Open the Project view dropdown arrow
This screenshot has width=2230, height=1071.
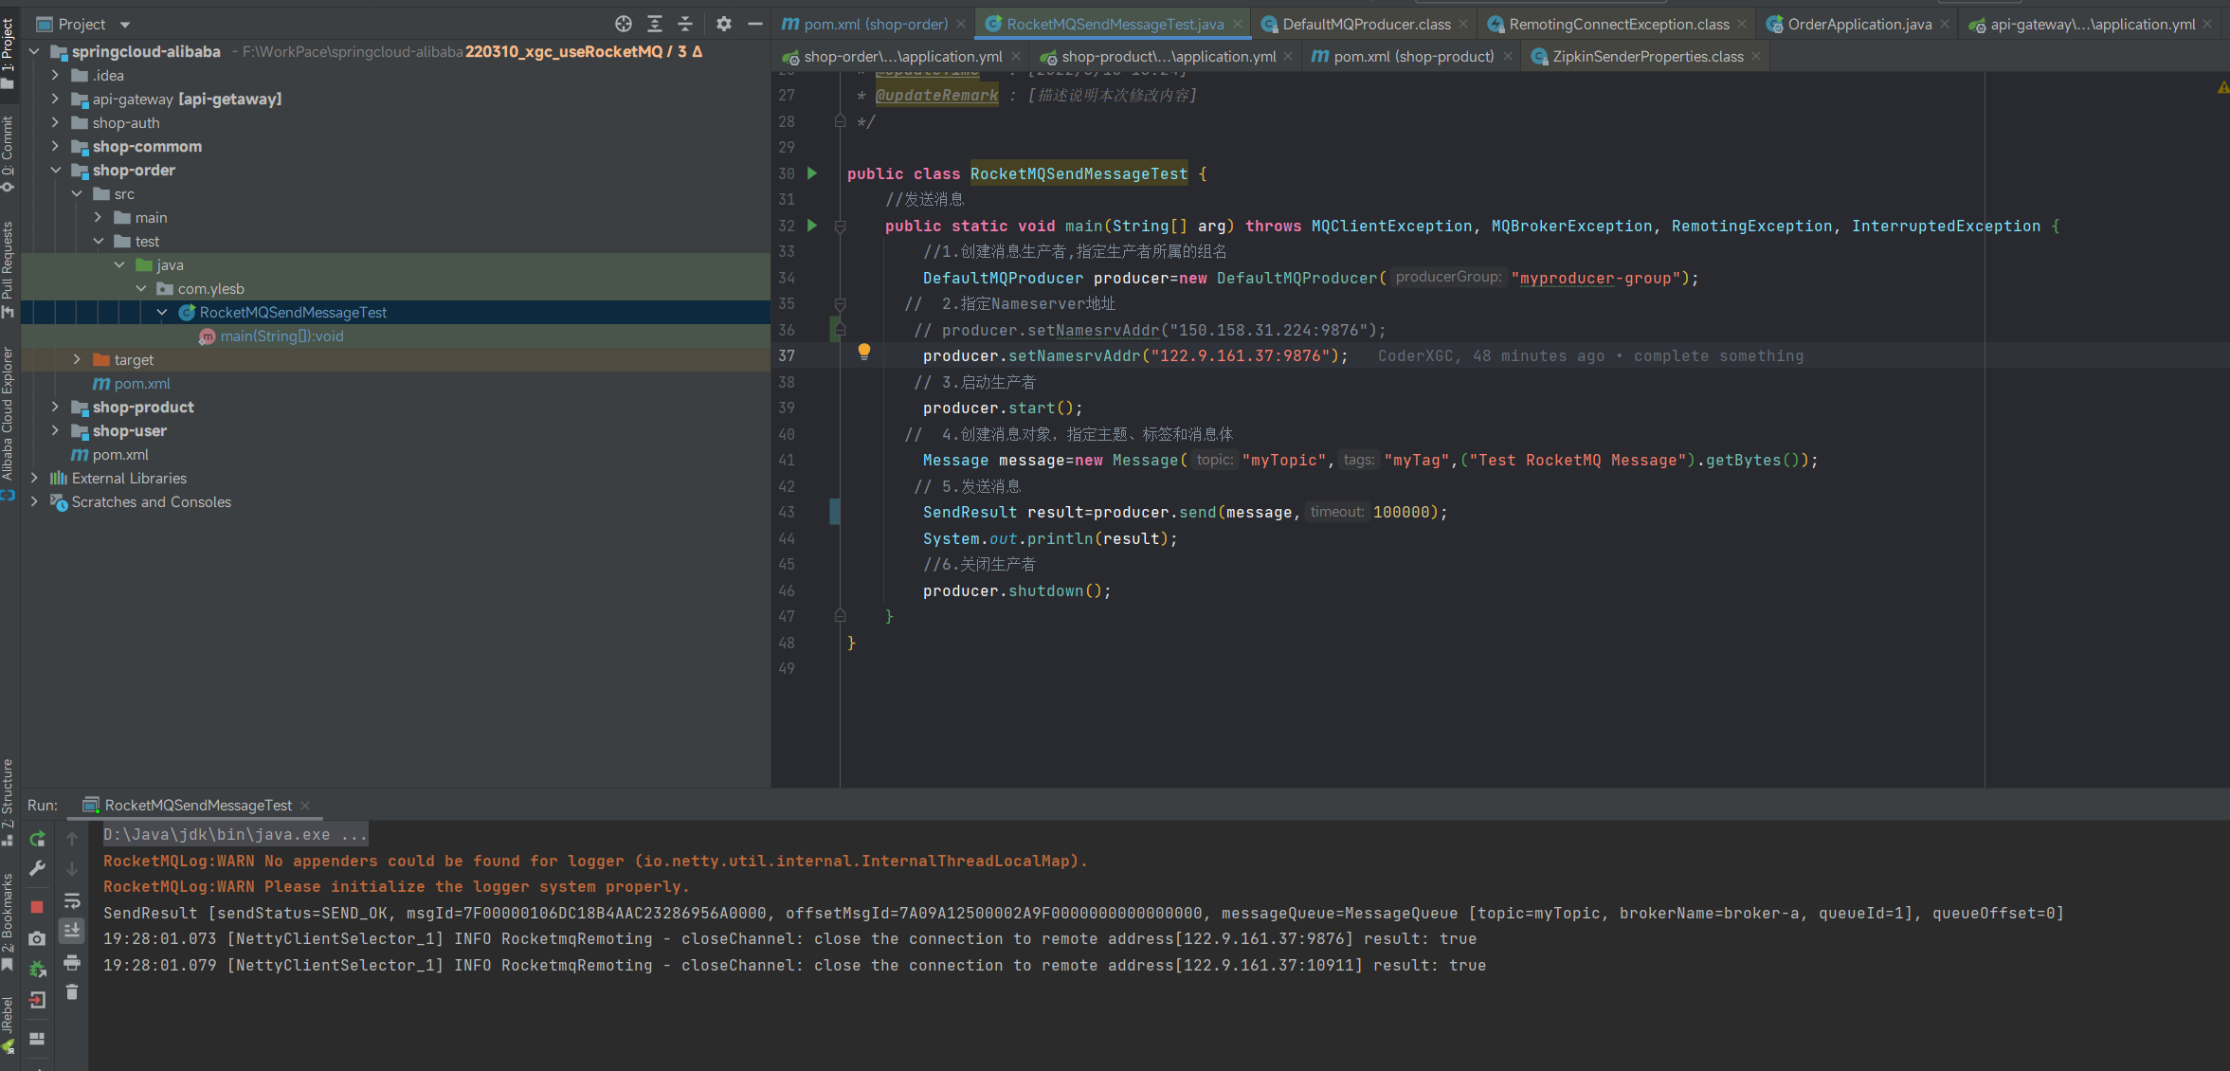coord(125,25)
